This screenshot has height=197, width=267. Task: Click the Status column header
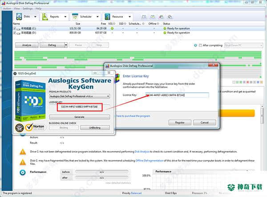click(166, 24)
